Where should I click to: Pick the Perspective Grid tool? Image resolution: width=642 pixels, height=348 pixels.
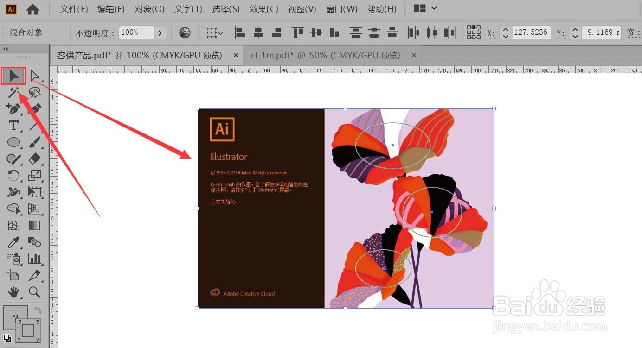pyautogui.click(x=35, y=209)
